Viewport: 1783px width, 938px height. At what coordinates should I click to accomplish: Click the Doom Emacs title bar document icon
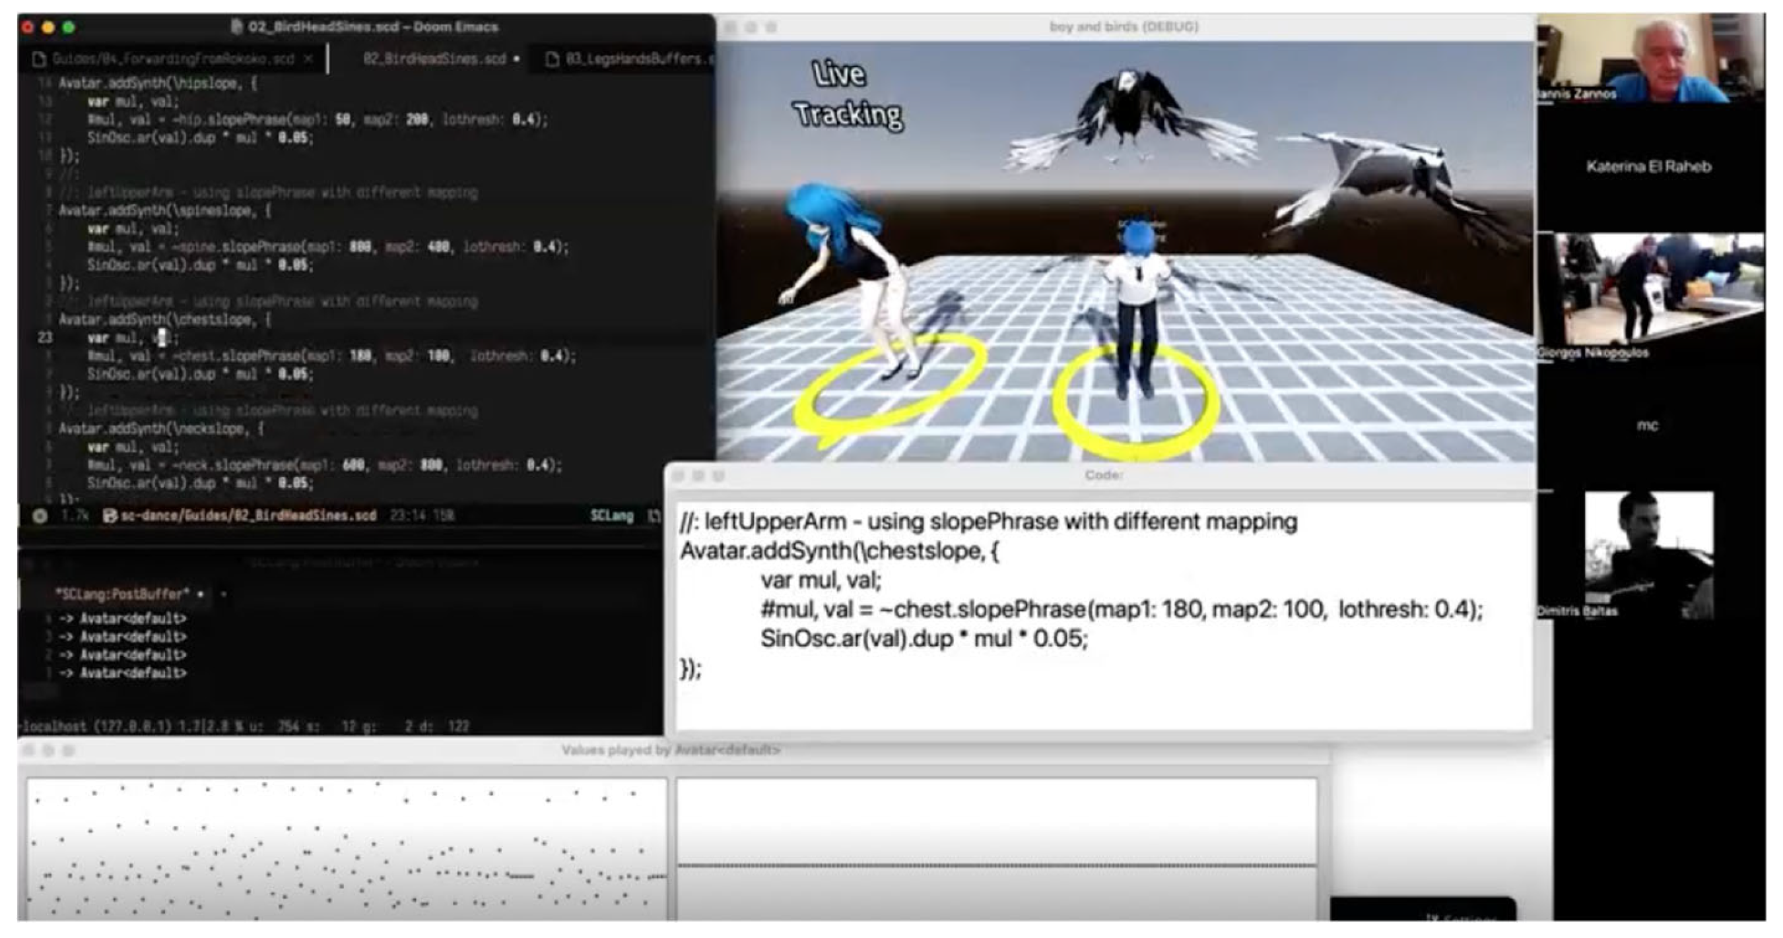coord(237,27)
